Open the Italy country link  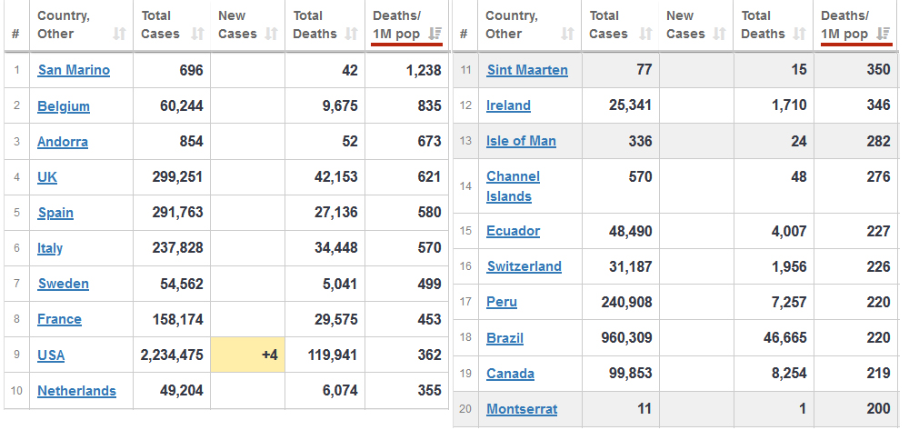click(x=50, y=248)
